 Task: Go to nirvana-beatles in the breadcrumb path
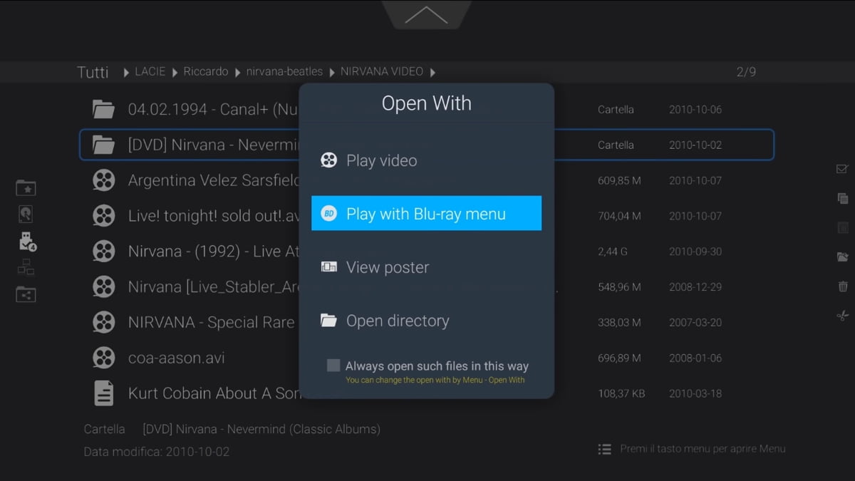(284, 72)
